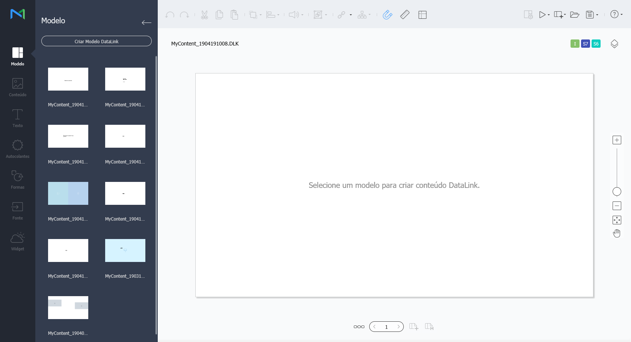Select the Texto tool in sidebar
The width and height of the screenshot is (631, 342).
click(18, 118)
